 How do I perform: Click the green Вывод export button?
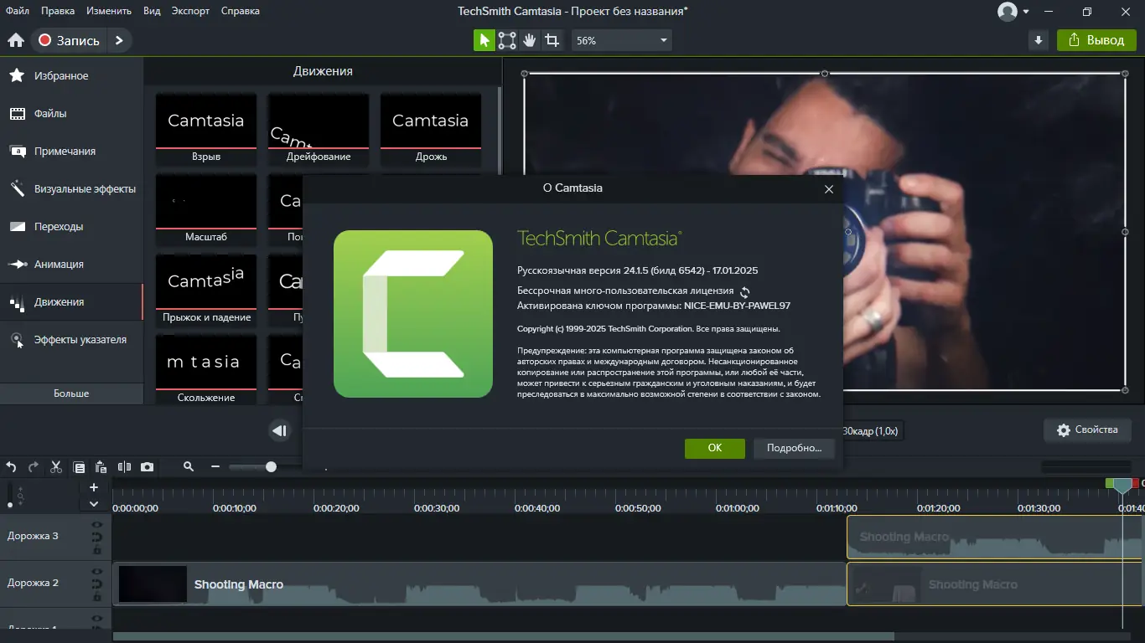pos(1096,40)
